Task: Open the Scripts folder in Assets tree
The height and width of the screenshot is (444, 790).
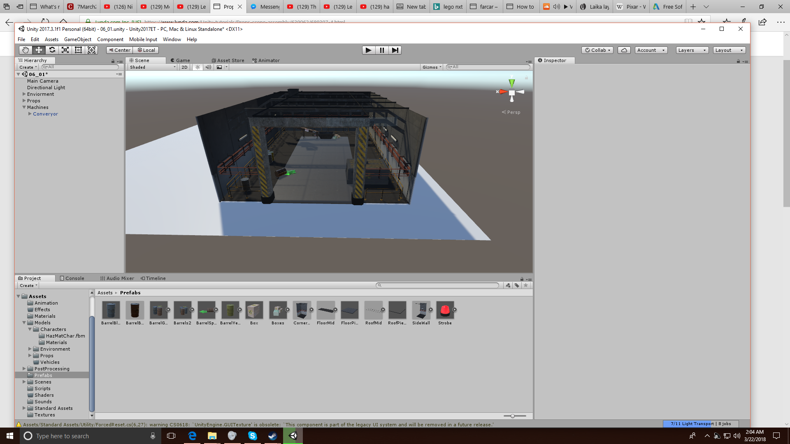Action: [x=42, y=388]
